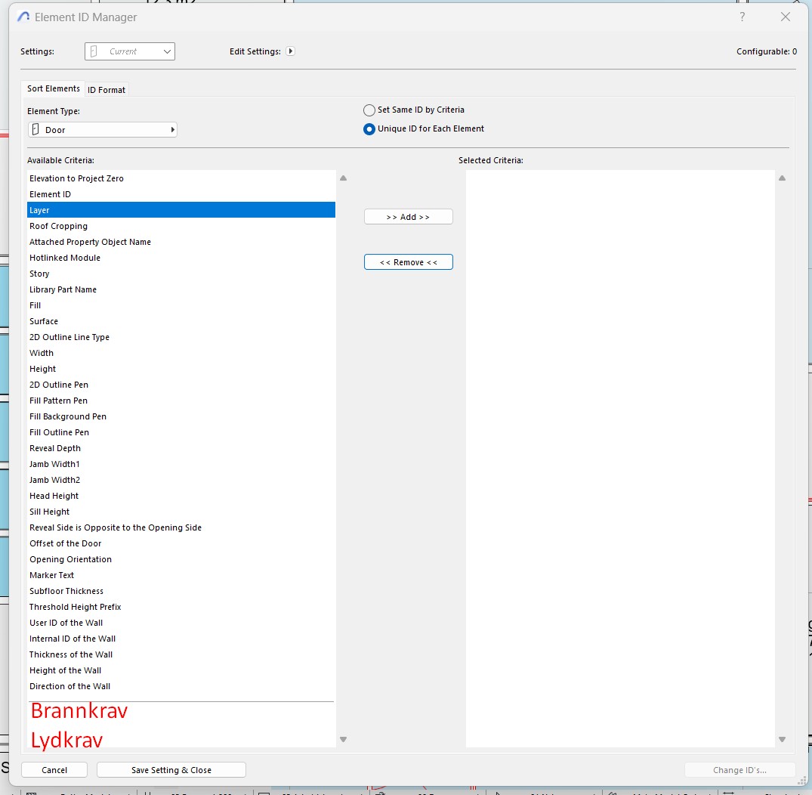The width and height of the screenshot is (812, 795).
Task: Open the Door element type dropdown
Action: 103,130
